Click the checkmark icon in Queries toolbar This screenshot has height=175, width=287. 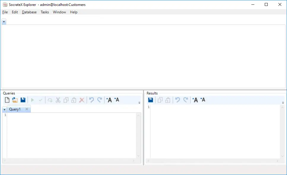(x=40, y=100)
